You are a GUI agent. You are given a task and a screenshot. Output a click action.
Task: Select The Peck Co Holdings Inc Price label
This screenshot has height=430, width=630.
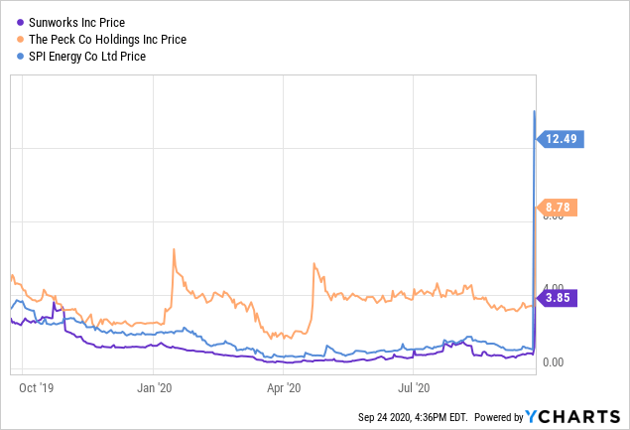106,39
